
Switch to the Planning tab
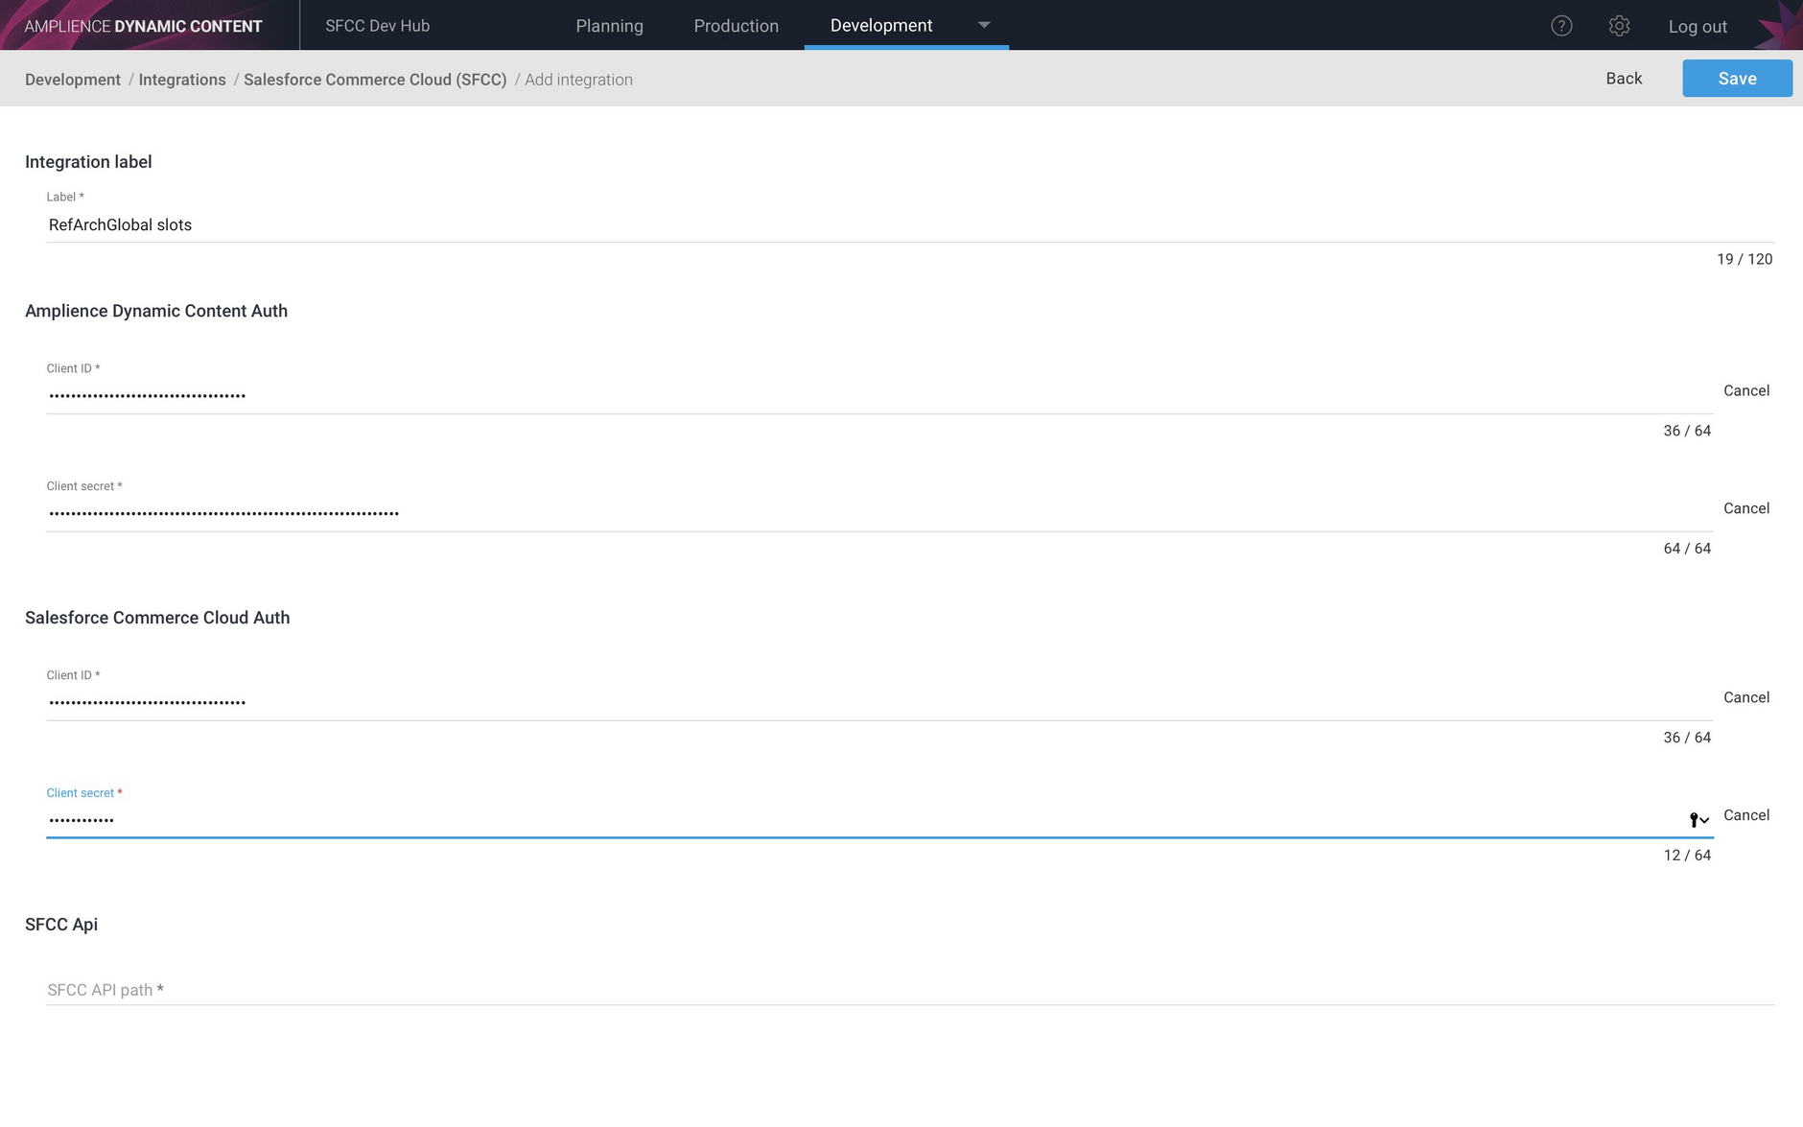609,26
